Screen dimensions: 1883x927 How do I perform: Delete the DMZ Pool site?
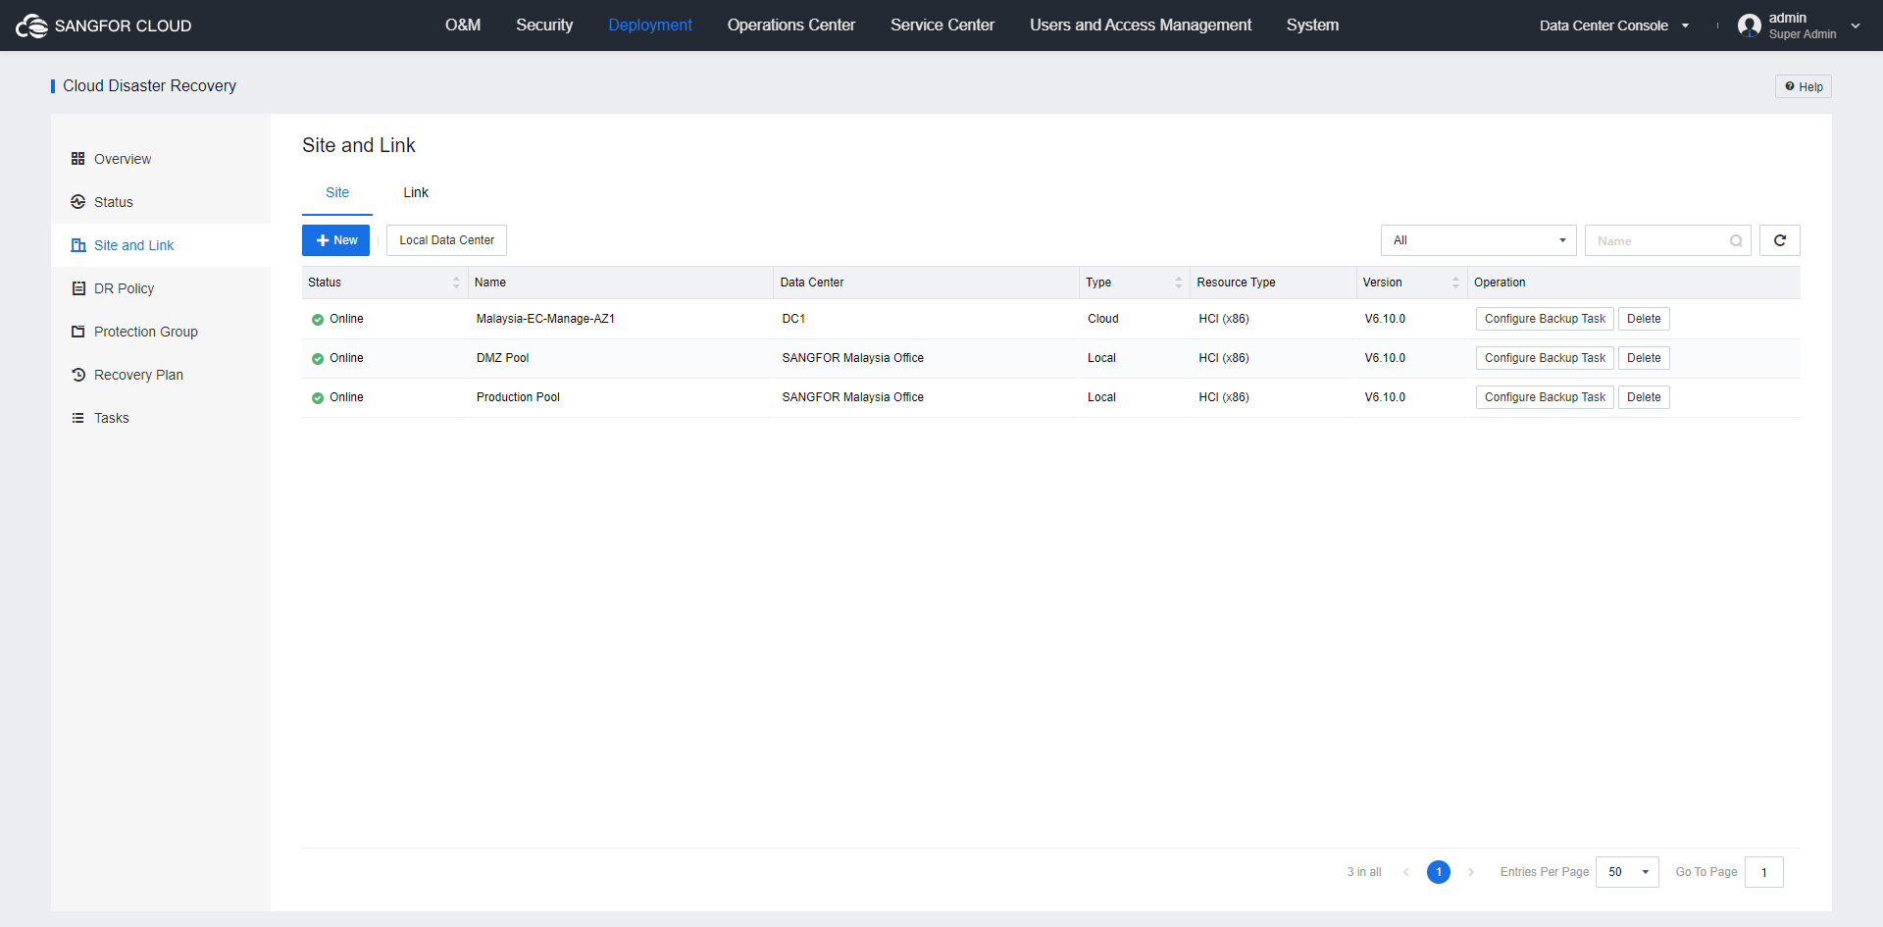1644,358
